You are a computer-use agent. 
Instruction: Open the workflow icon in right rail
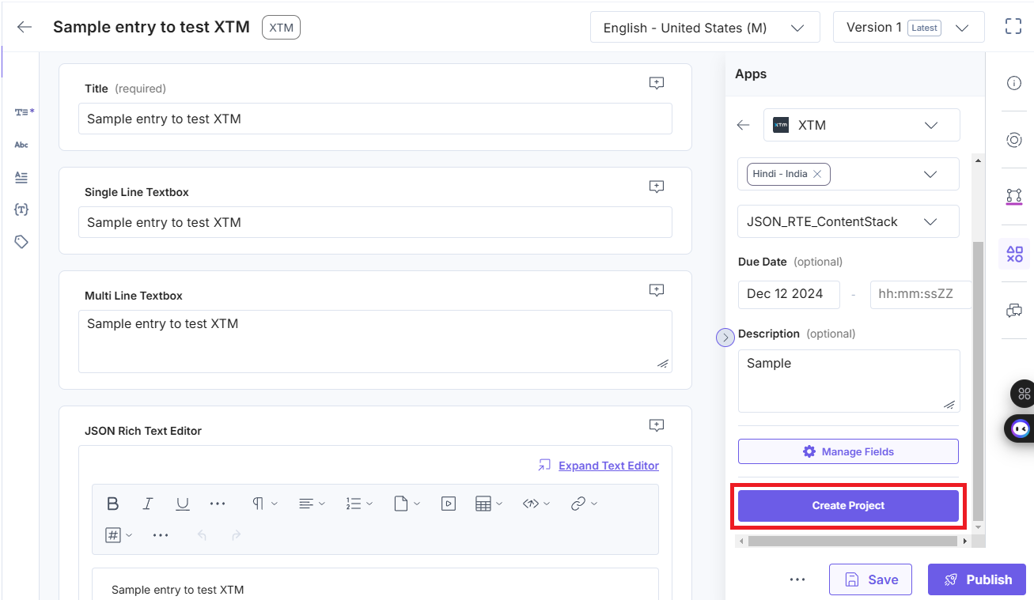point(1013,196)
